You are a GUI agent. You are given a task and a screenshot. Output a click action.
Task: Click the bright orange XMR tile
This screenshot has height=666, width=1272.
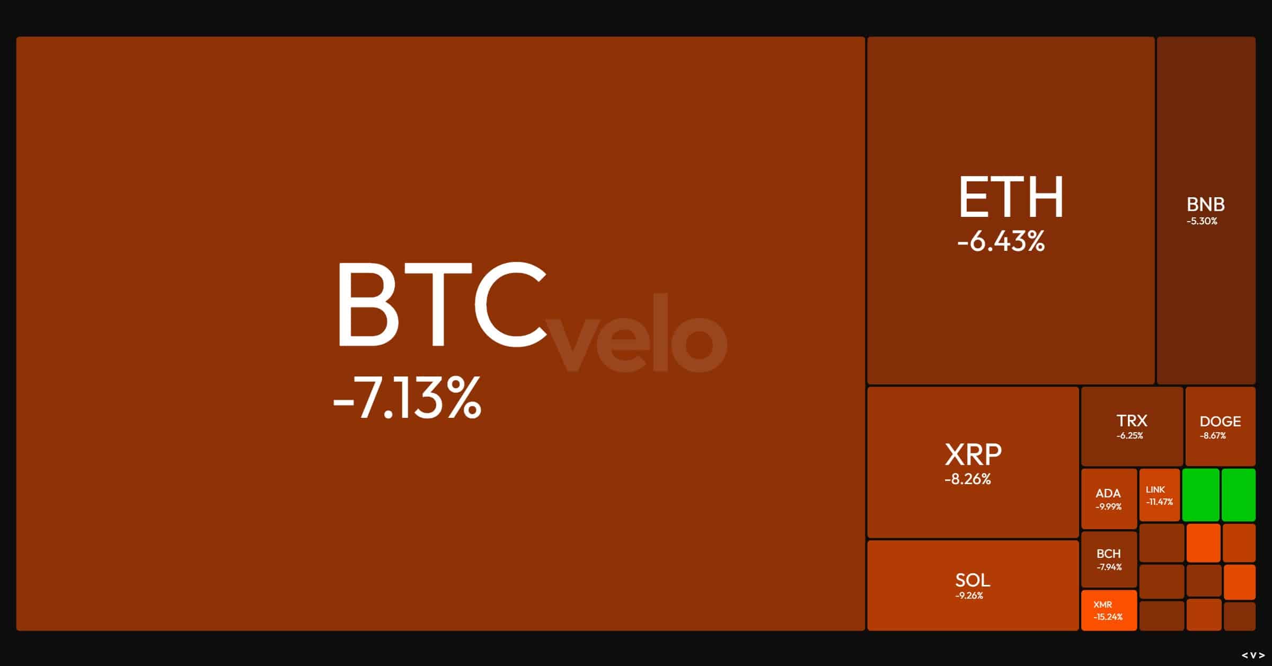coord(1109,610)
